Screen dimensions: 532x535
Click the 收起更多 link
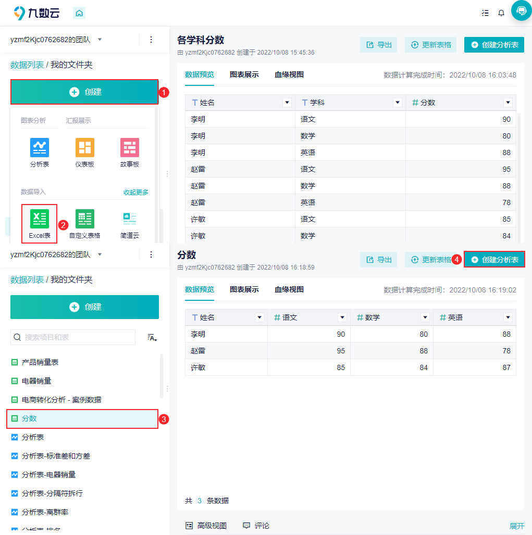(x=135, y=192)
